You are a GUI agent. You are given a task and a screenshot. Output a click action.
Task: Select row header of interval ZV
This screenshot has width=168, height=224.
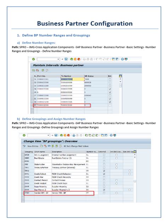32,105
